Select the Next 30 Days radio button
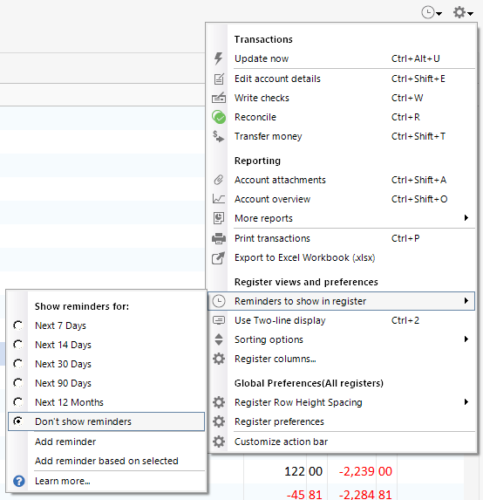Screen dimensions: 483x500 click(18, 364)
